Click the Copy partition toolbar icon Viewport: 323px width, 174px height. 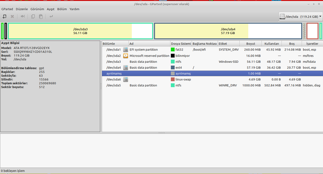pyautogui.click(x=33, y=17)
